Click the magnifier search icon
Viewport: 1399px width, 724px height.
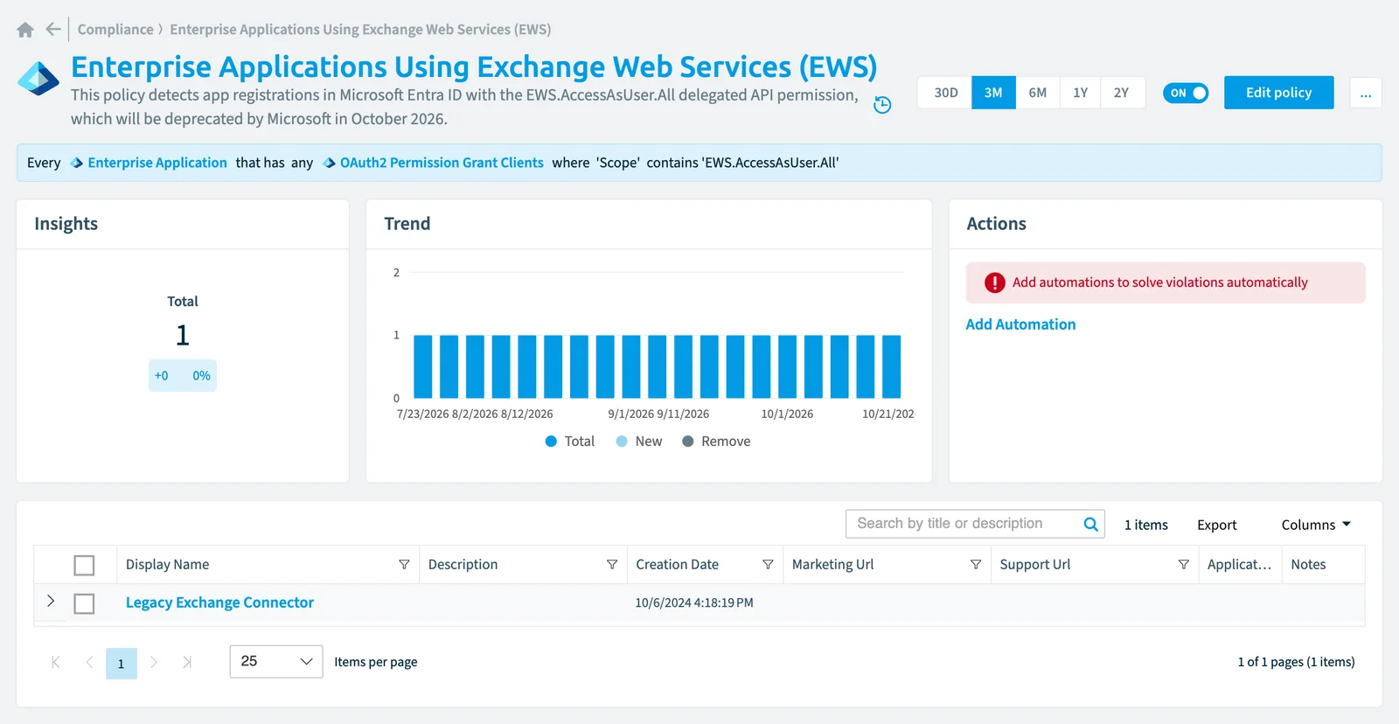pos(1090,524)
